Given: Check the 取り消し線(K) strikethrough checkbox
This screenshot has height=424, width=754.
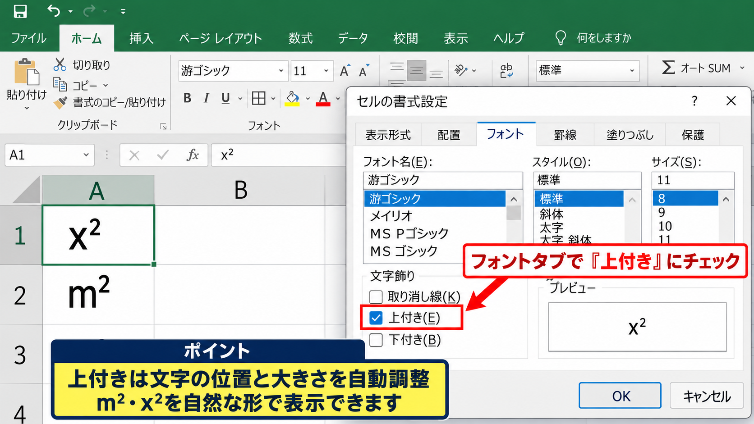Looking at the screenshot, I should (x=376, y=297).
